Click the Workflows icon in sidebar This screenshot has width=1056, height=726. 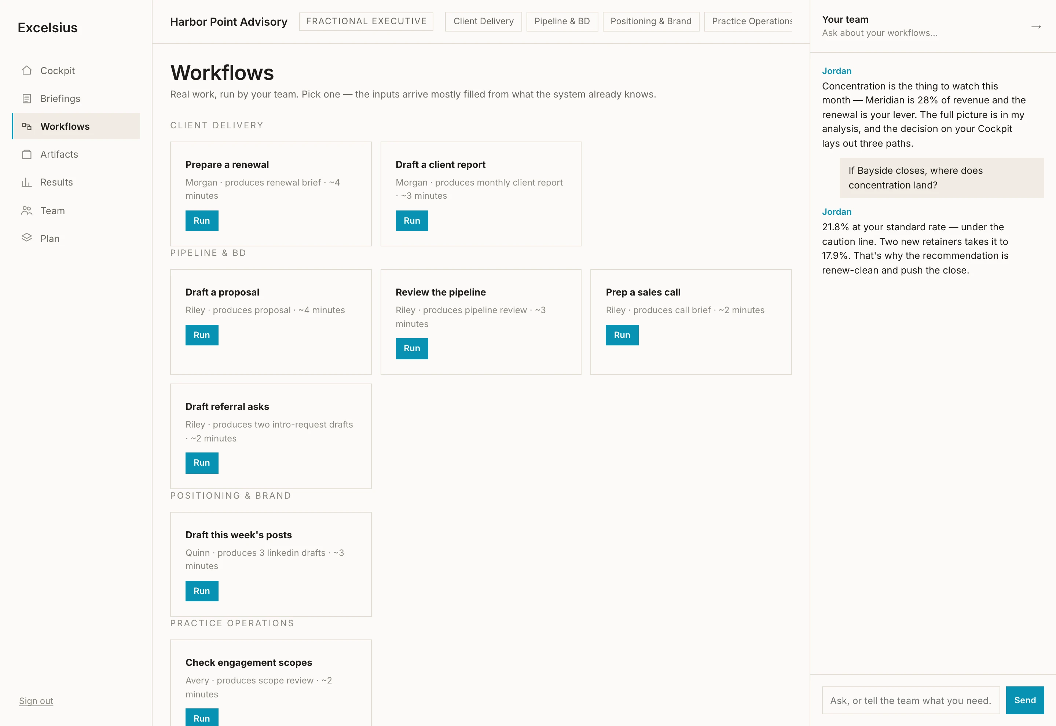tap(27, 126)
